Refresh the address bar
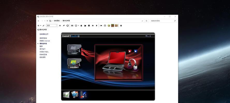 [146, 21]
